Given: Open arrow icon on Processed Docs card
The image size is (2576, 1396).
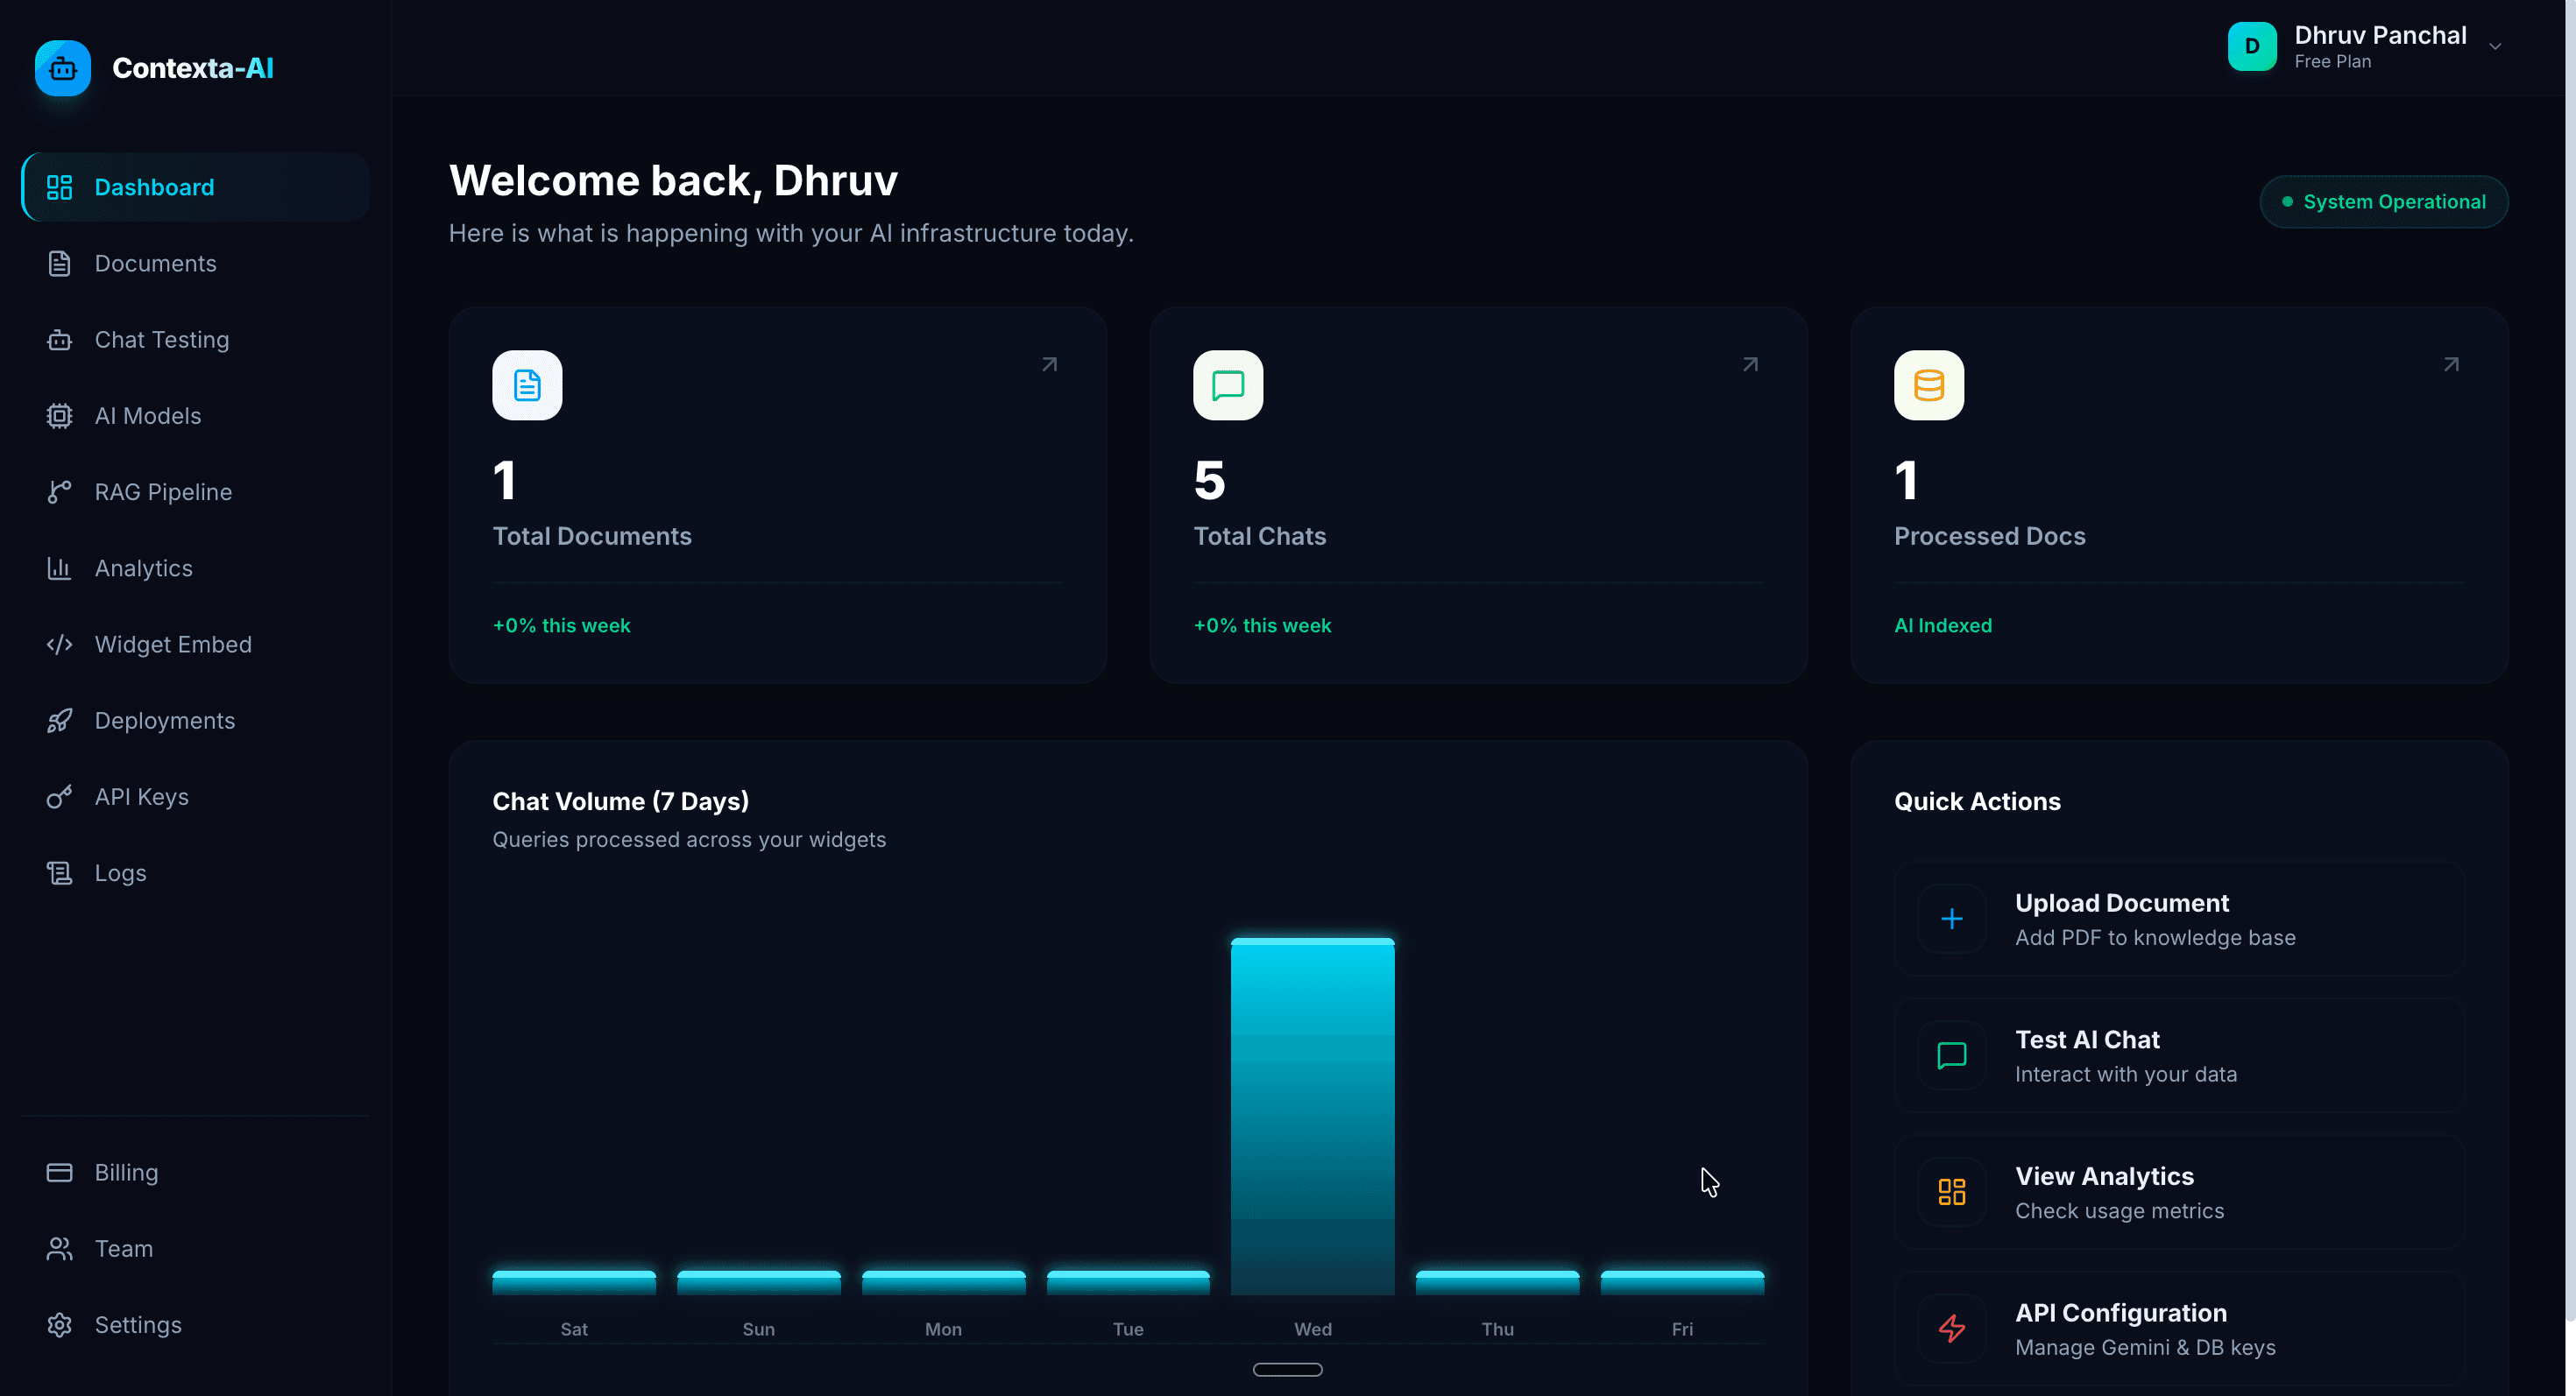Looking at the screenshot, I should point(2451,364).
